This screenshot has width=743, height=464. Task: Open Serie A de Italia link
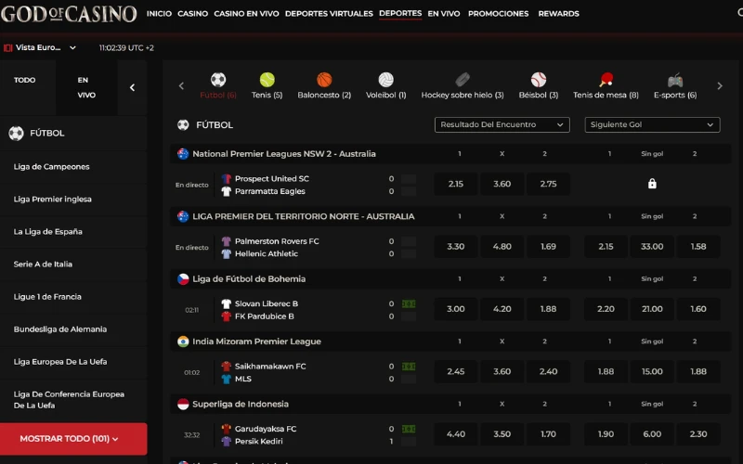pyautogui.click(x=43, y=264)
